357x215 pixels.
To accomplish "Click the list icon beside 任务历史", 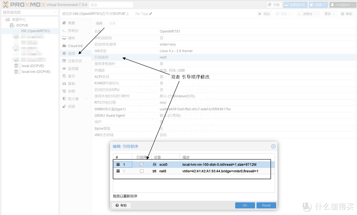I will click(64, 61).
